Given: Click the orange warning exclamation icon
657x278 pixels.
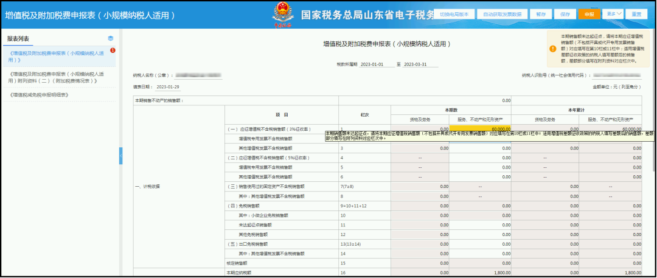Looking at the screenshot, I should [x=553, y=49].
